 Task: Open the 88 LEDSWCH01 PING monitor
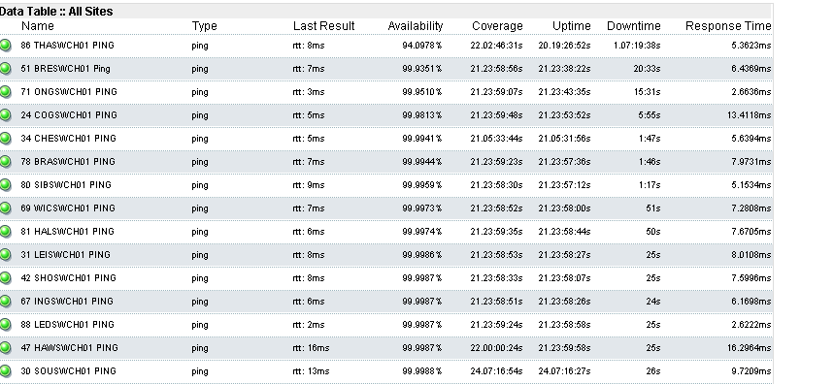click(68, 325)
